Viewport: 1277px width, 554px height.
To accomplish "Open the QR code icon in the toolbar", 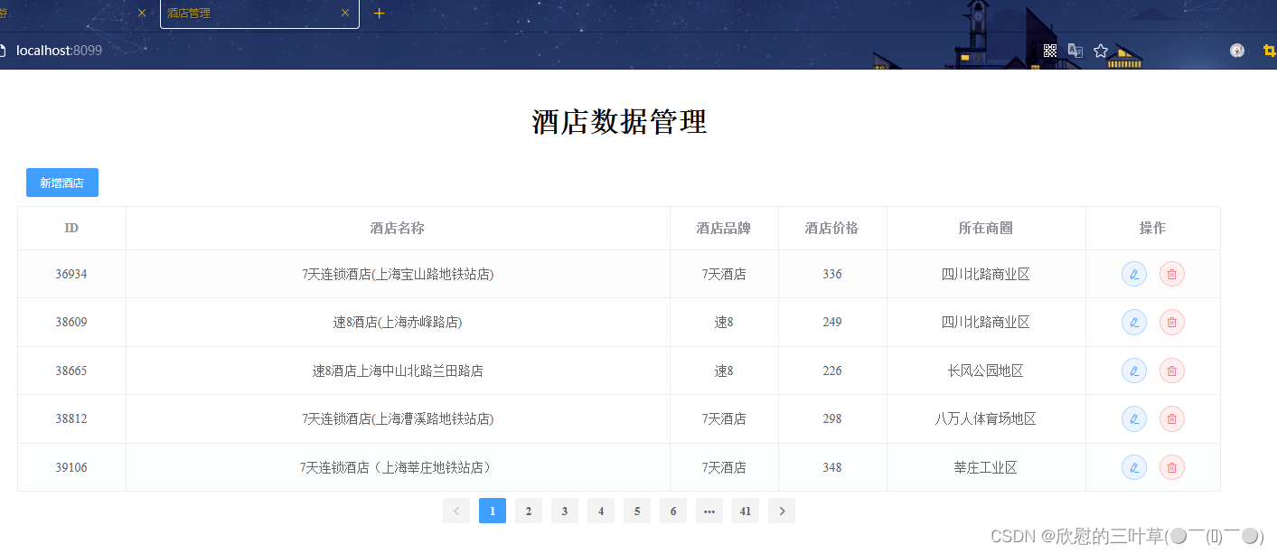I will pyautogui.click(x=1049, y=50).
